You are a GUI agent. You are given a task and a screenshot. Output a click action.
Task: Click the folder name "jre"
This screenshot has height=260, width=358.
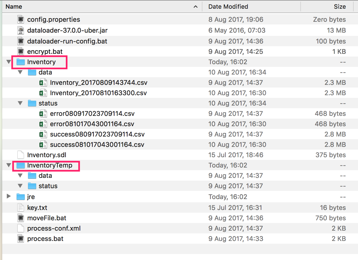point(31,197)
